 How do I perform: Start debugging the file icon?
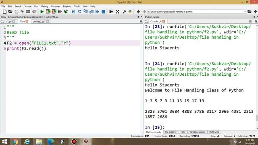point(73,12)
